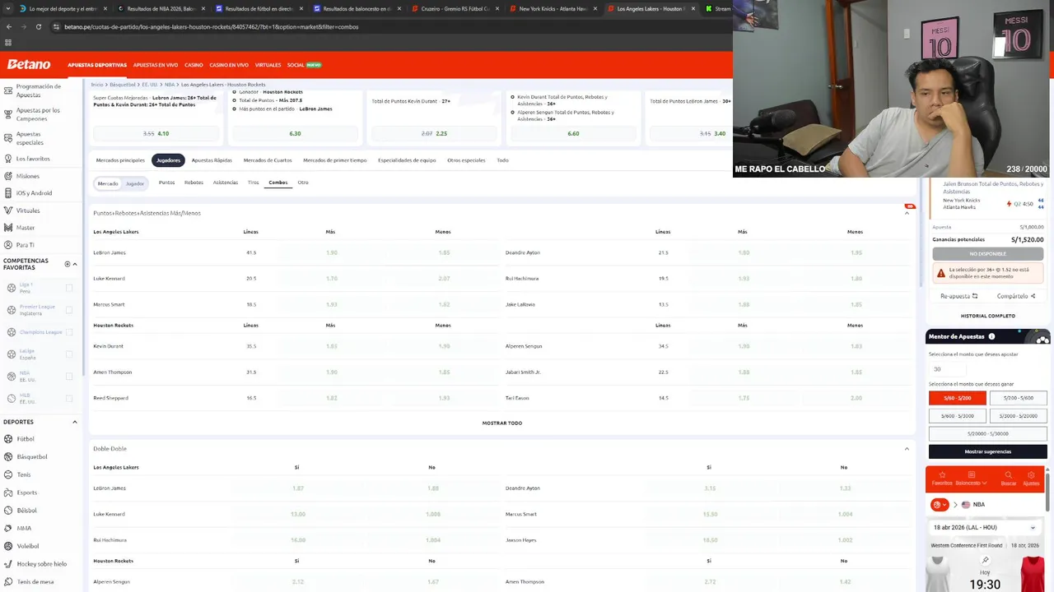Screen dimensions: 1054x592
Task: Open Misiones in the sidebar
Action: point(27,176)
